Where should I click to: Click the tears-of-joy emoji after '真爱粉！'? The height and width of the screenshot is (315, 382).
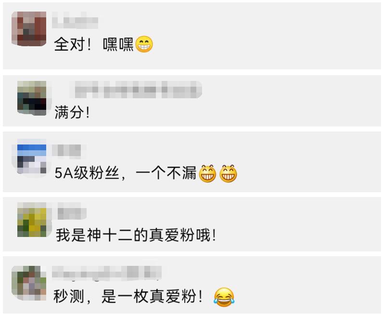(224, 297)
